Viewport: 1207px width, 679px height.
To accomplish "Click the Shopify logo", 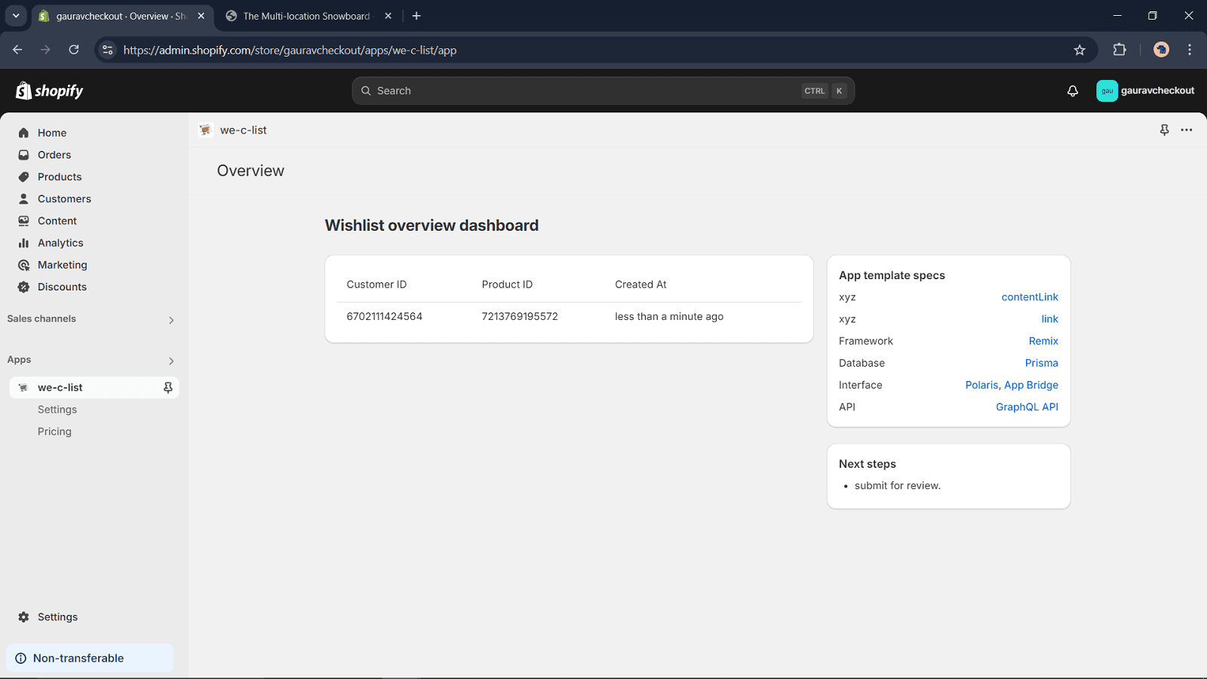I will pos(50,91).
